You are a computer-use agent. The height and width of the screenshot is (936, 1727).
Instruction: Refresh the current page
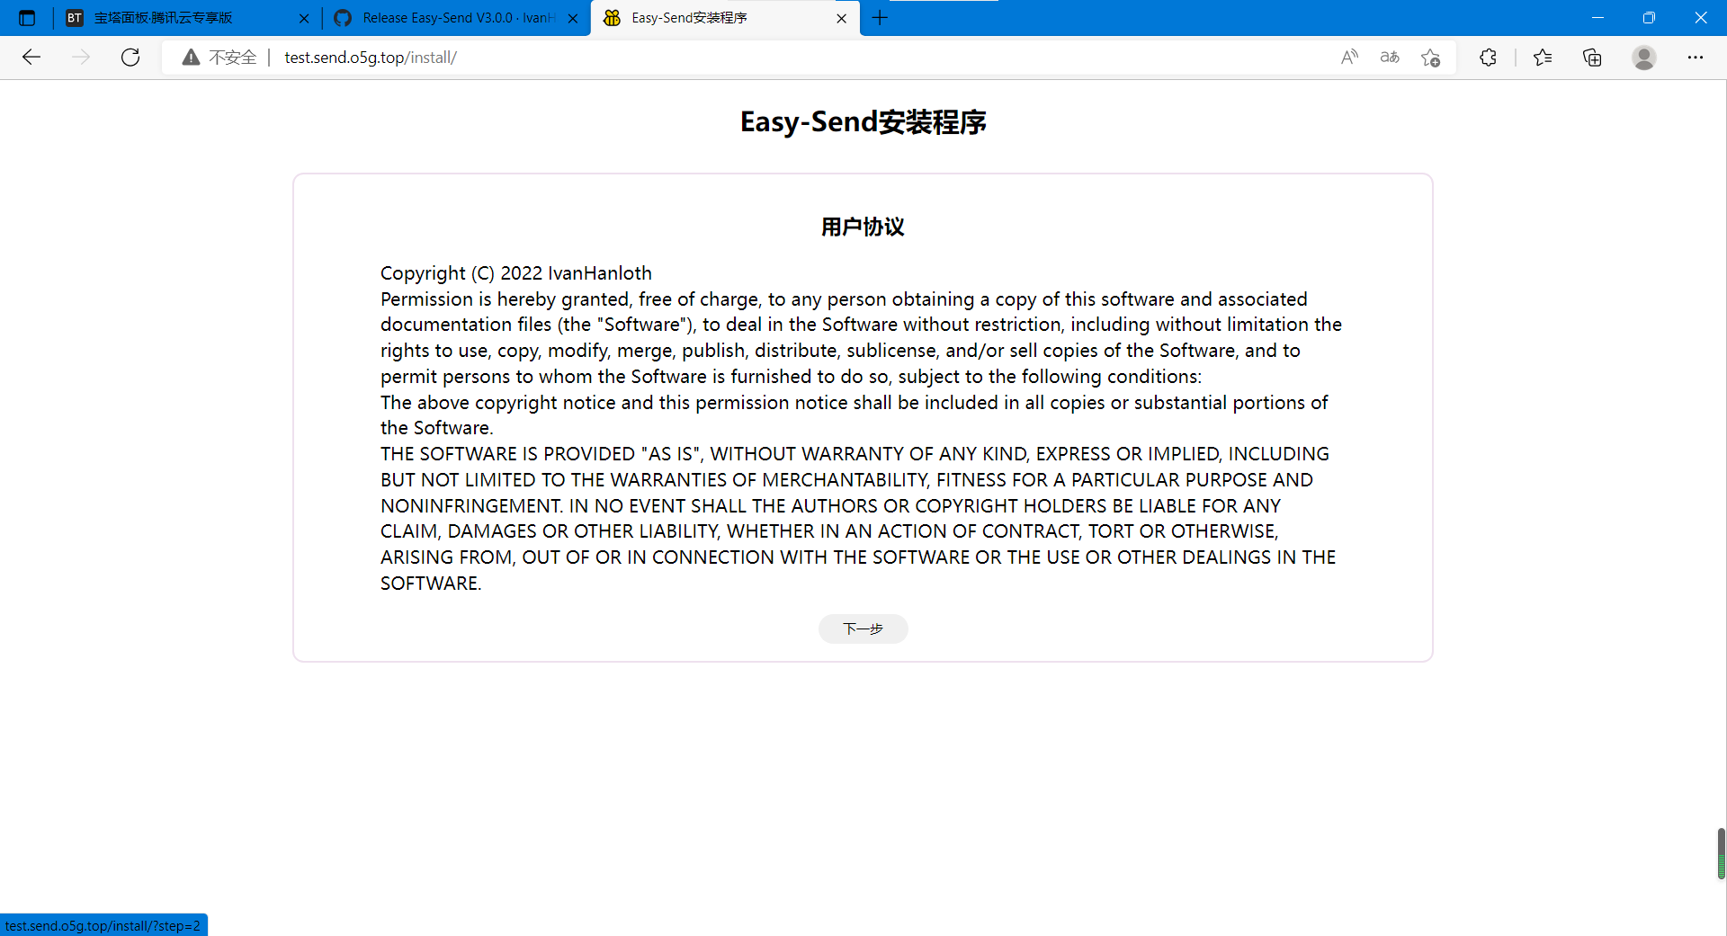pos(130,58)
